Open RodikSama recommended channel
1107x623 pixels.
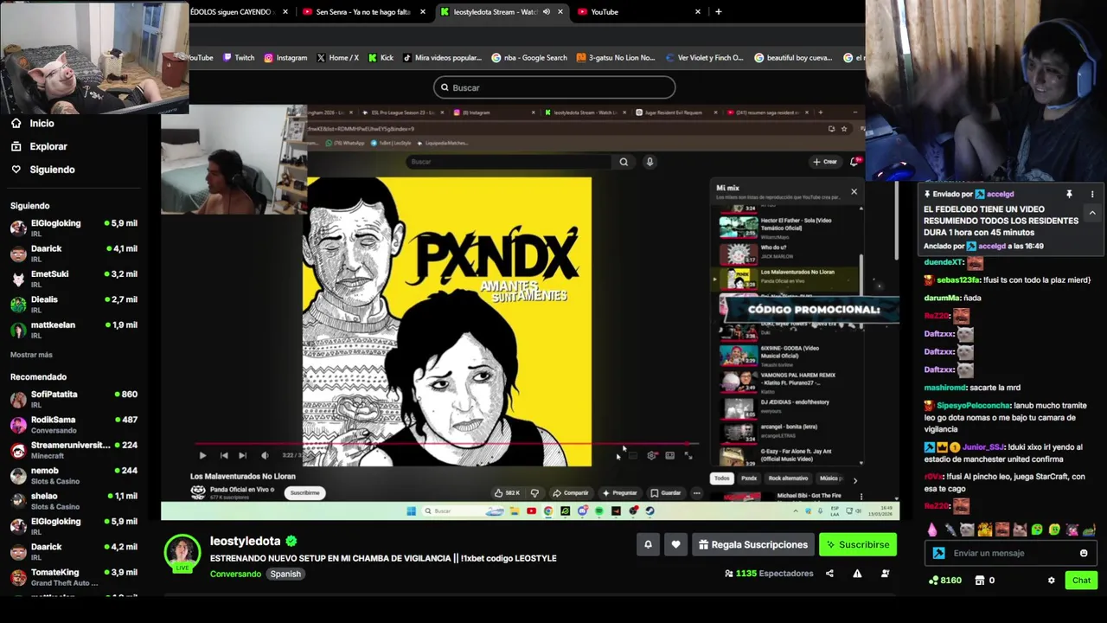74,424
